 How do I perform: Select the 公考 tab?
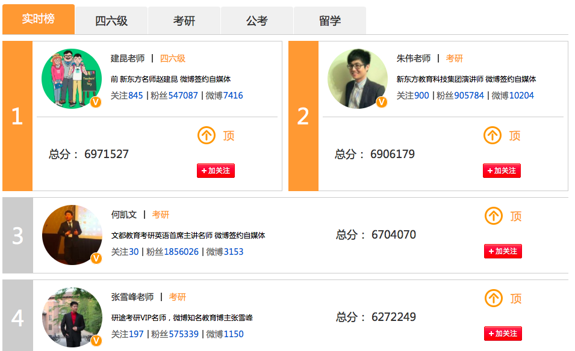(257, 20)
